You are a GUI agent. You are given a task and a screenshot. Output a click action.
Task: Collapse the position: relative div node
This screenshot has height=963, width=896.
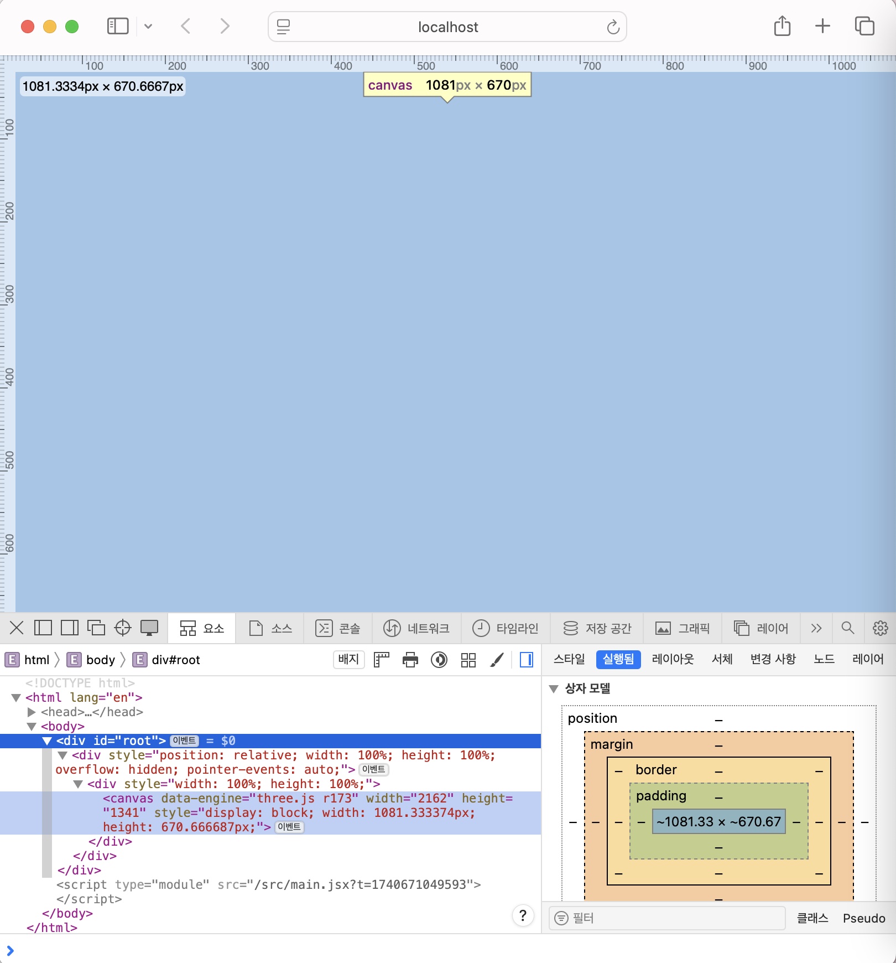point(62,755)
